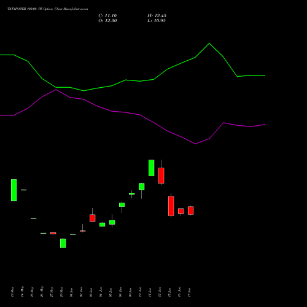Click the chart title text at top left
The image size is (307, 307).
pos(48,9)
